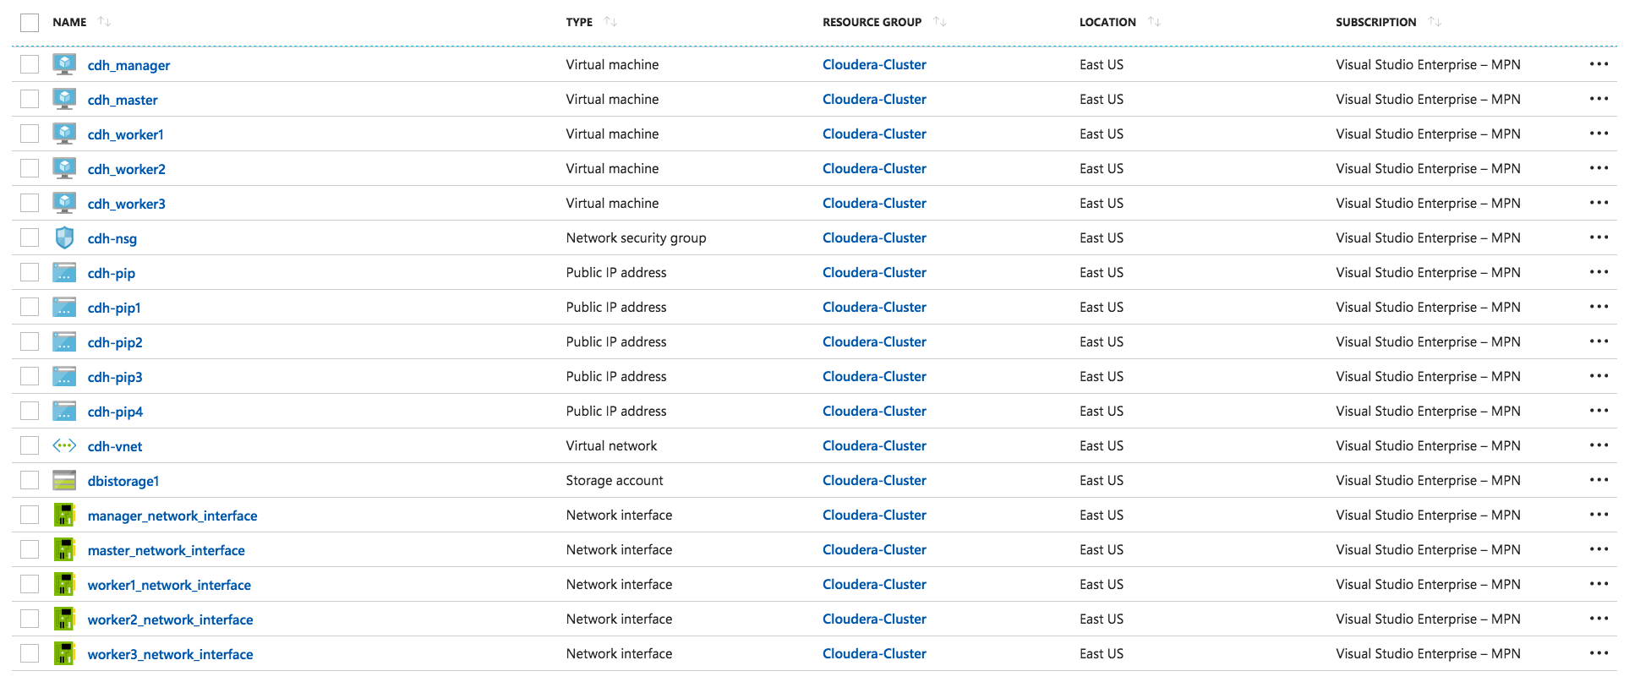Click the virtual machine icon for cdh_worker2
The width and height of the screenshot is (1640, 693).
[64, 168]
